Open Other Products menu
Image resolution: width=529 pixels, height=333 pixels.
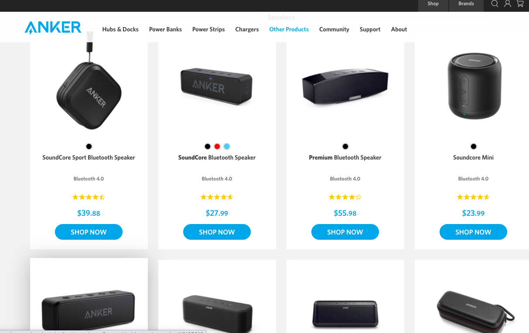(x=289, y=29)
